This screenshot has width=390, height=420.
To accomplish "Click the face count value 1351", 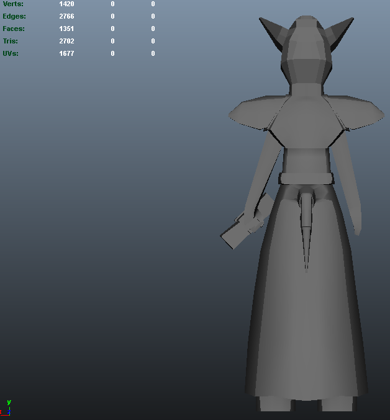I will click(x=66, y=29).
